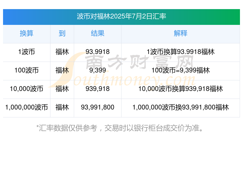Click the disclaimer text below the table
The width and height of the screenshot is (243, 182).
(121, 128)
